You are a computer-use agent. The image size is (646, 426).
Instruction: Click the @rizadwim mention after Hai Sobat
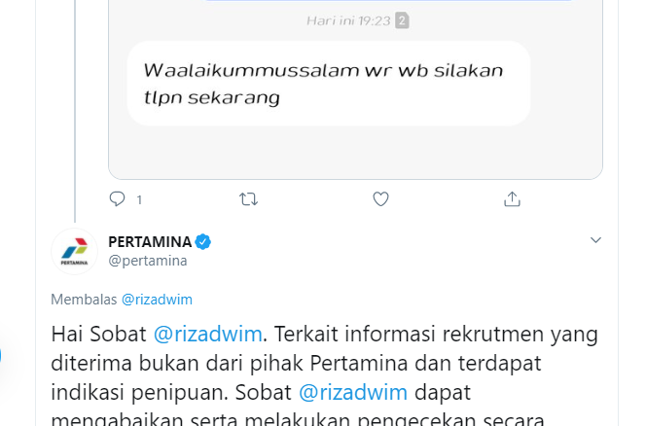click(x=207, y=334)
